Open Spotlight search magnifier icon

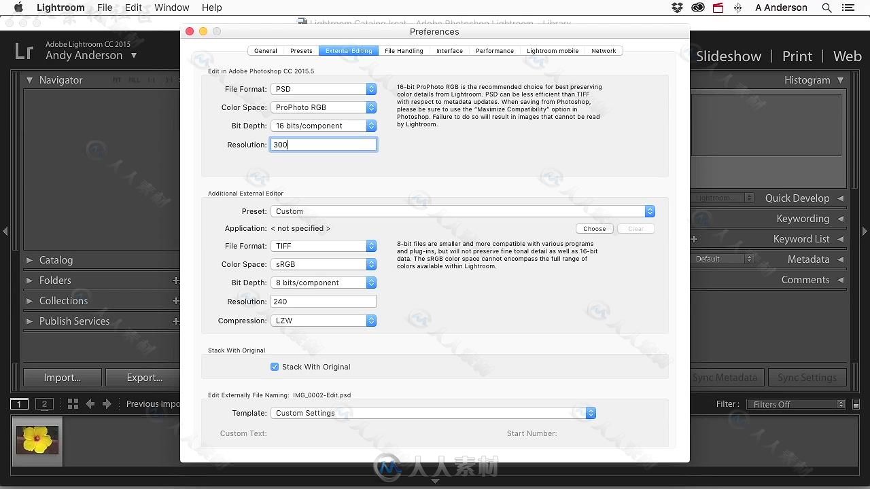(x=826, y=7)
